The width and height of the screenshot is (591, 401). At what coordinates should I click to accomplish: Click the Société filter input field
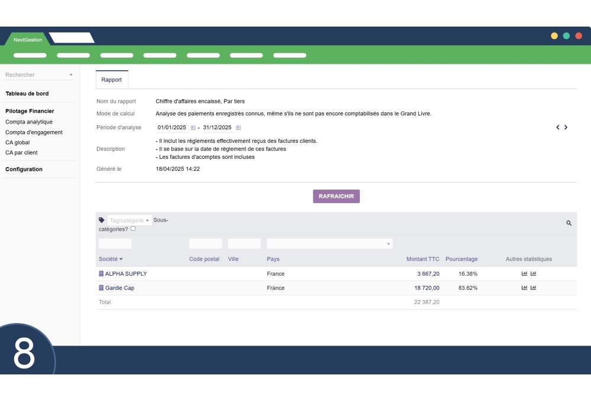coord(115,243)
